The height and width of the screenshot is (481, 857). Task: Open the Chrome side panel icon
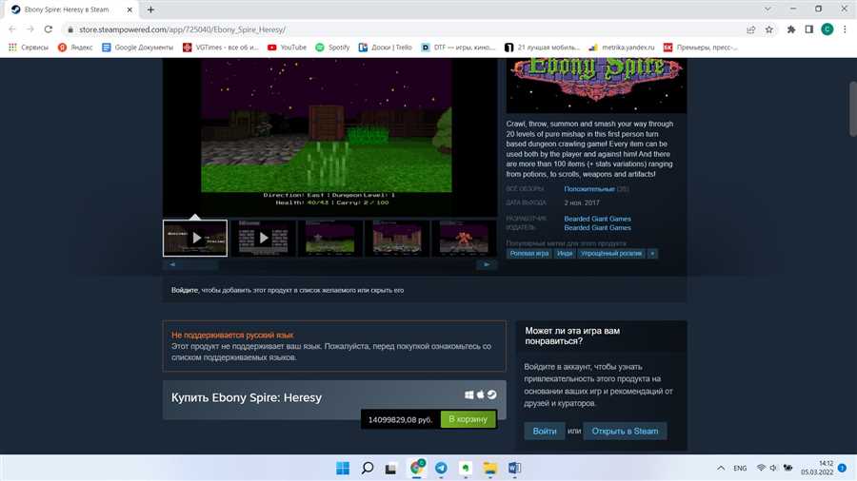(x=808, y=29)
